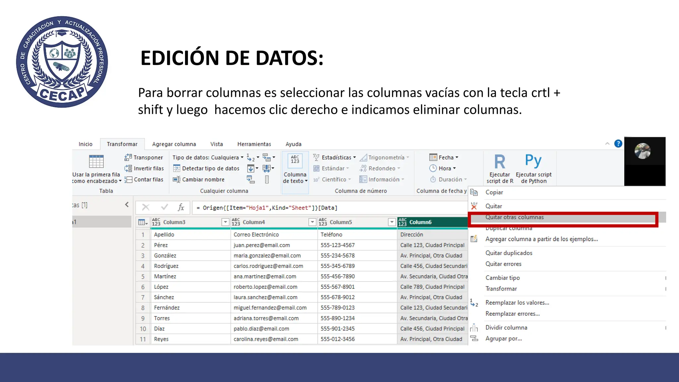Switch to Herramientas tab
Image resolution: width=679 pixels, height=382 pixels.
point(254,144)
